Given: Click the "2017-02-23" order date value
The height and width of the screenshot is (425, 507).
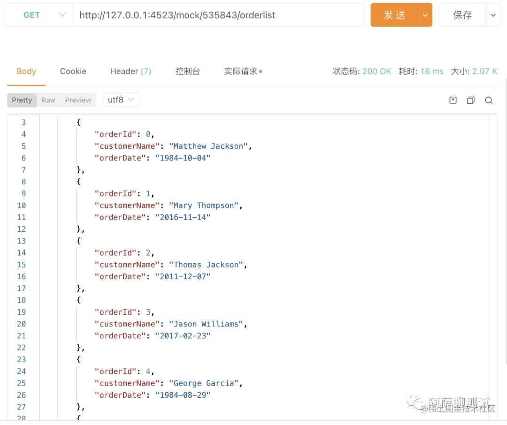Looking at the screenshot, I should pyautogui.click(x=183, y=336).
